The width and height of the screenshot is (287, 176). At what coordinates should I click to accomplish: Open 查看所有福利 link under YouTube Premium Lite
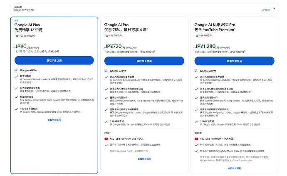click(144, 159)
